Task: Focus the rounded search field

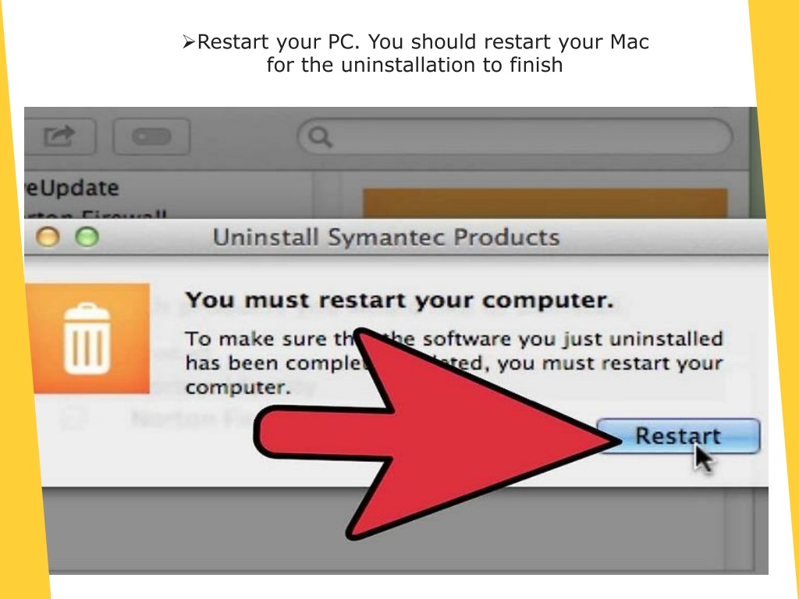Action: click(x=515, y=136)
